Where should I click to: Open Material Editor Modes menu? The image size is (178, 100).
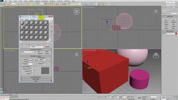[x=22, y=19]
